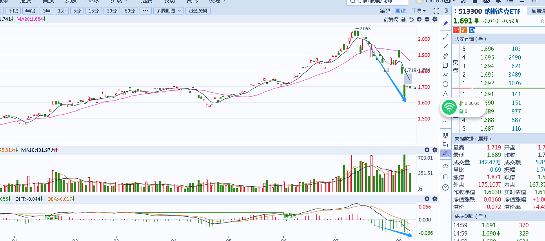Open MACD panel settings gear
545x241 pixels.
point(434,199)
